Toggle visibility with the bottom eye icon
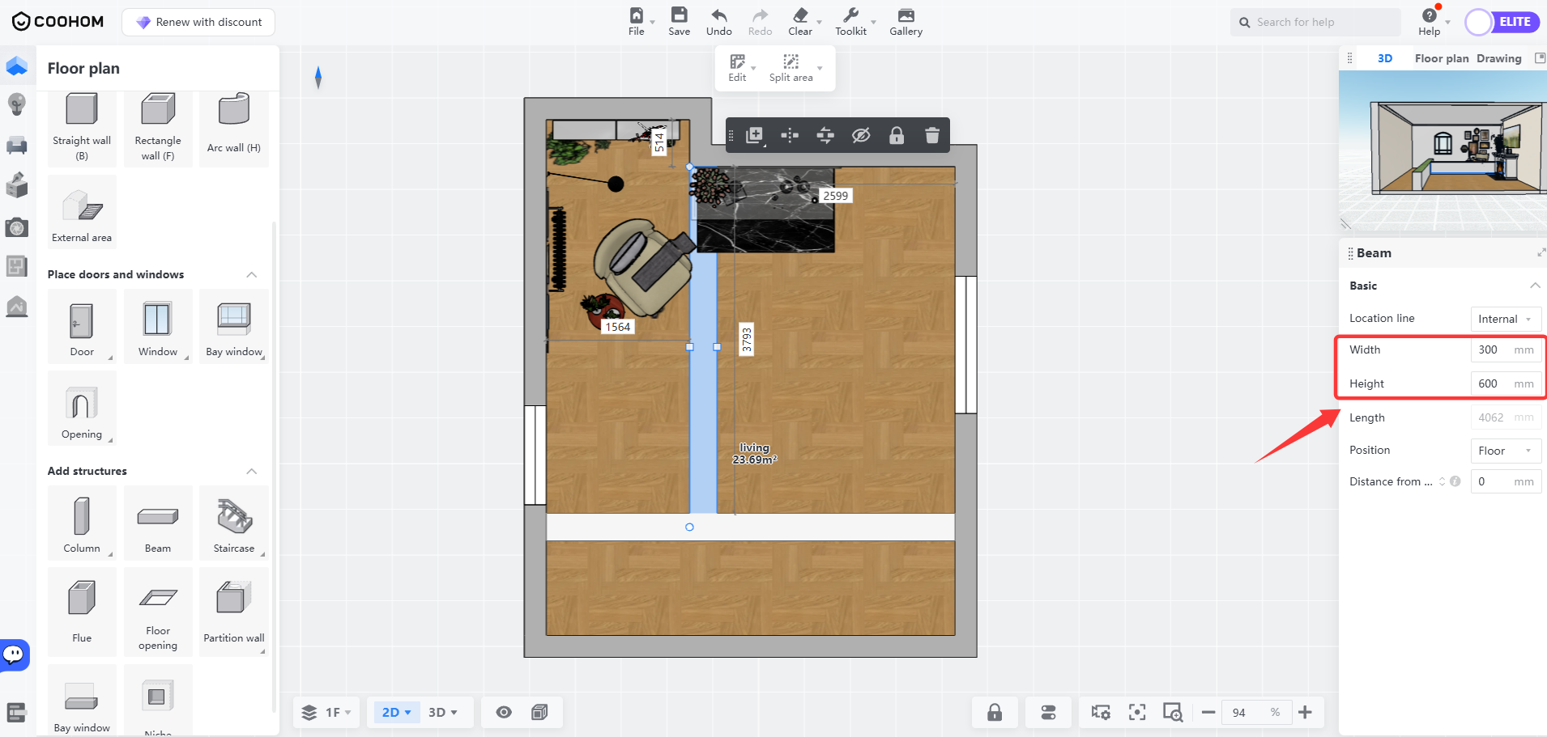 coord(504,712)
